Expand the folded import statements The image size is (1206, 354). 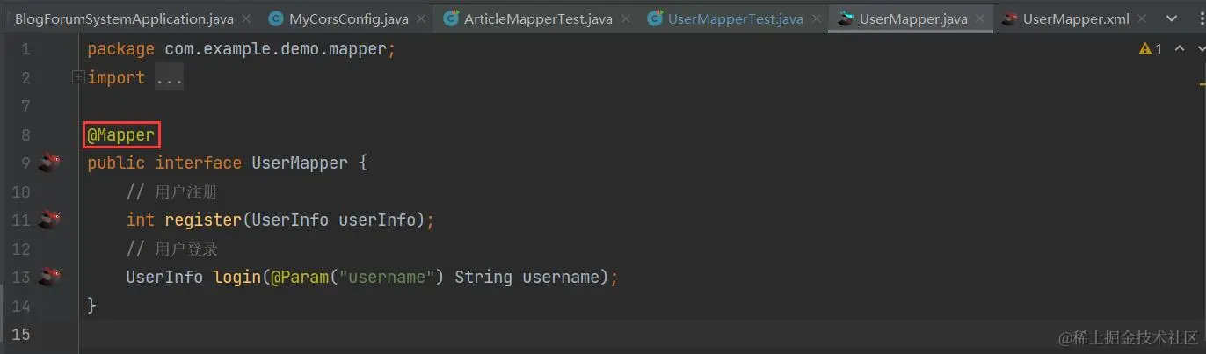point(78,77)
